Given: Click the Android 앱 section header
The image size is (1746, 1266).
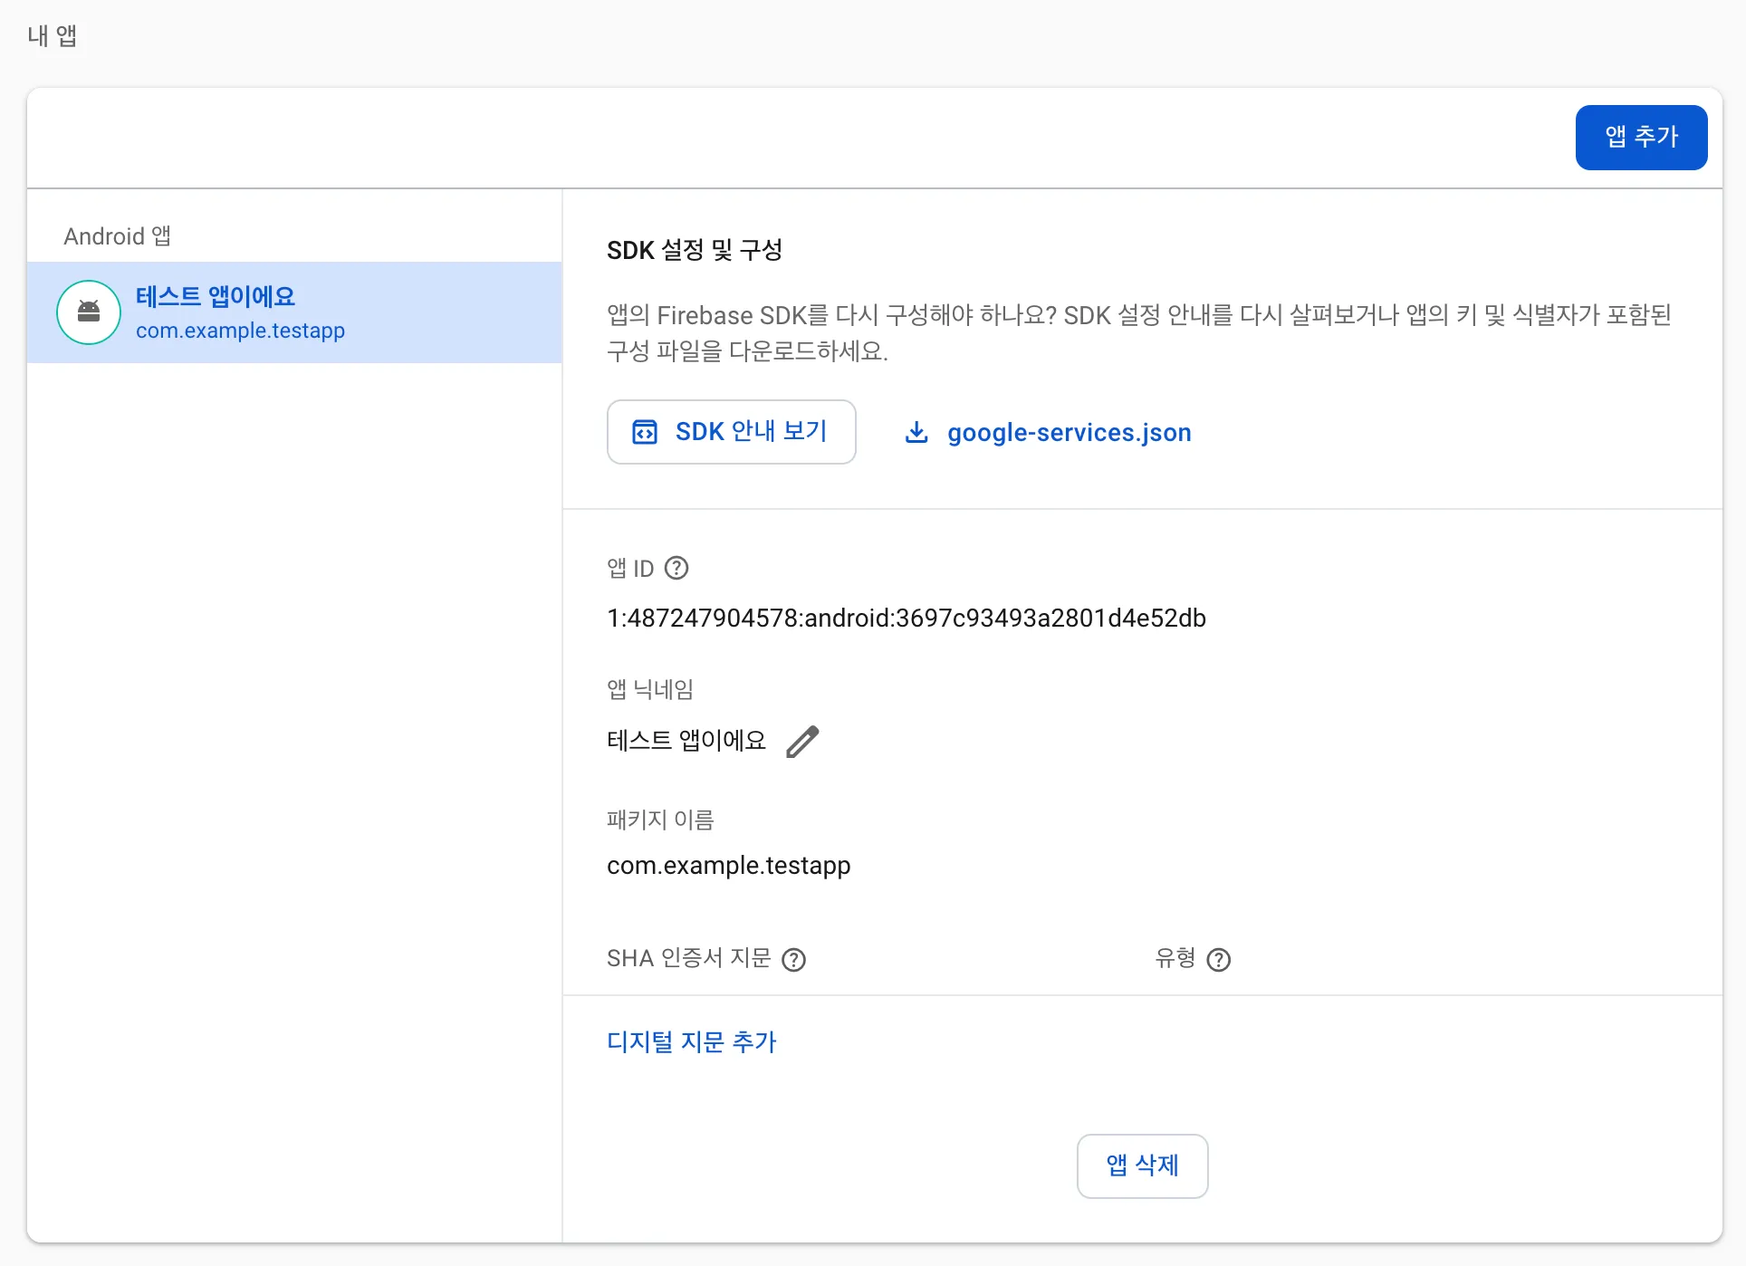Looking at the screenshot, I should (117, 236).
